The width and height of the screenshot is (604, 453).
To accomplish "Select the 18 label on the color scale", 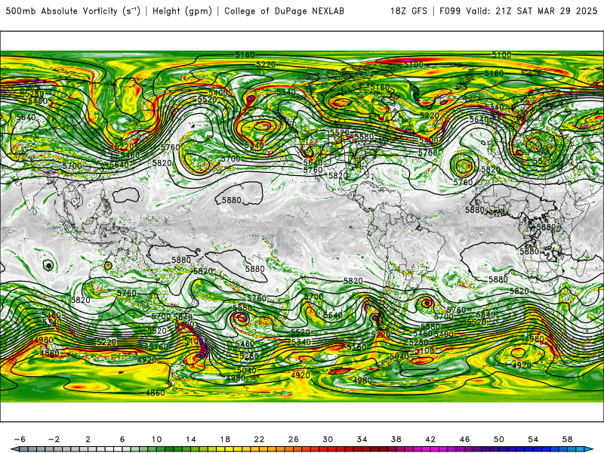I will 225,439.
